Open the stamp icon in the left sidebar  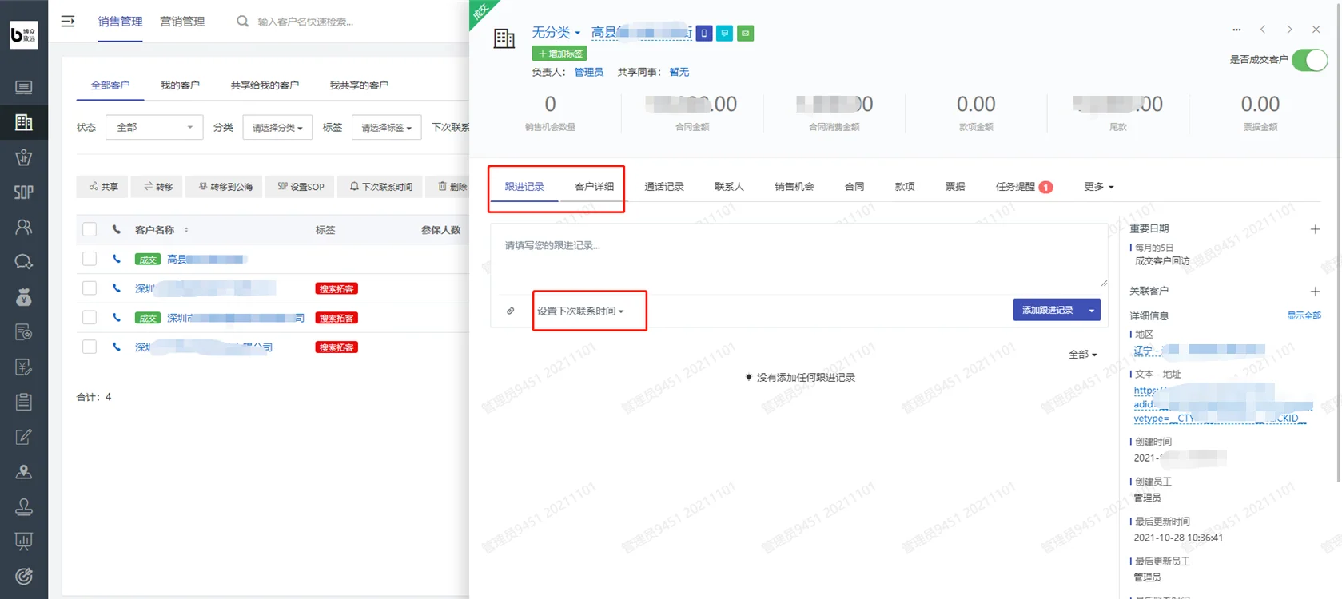(24, 506)
